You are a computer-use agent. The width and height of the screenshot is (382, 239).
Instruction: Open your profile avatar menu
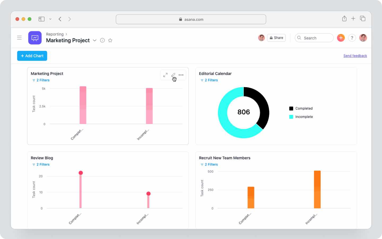363,38
